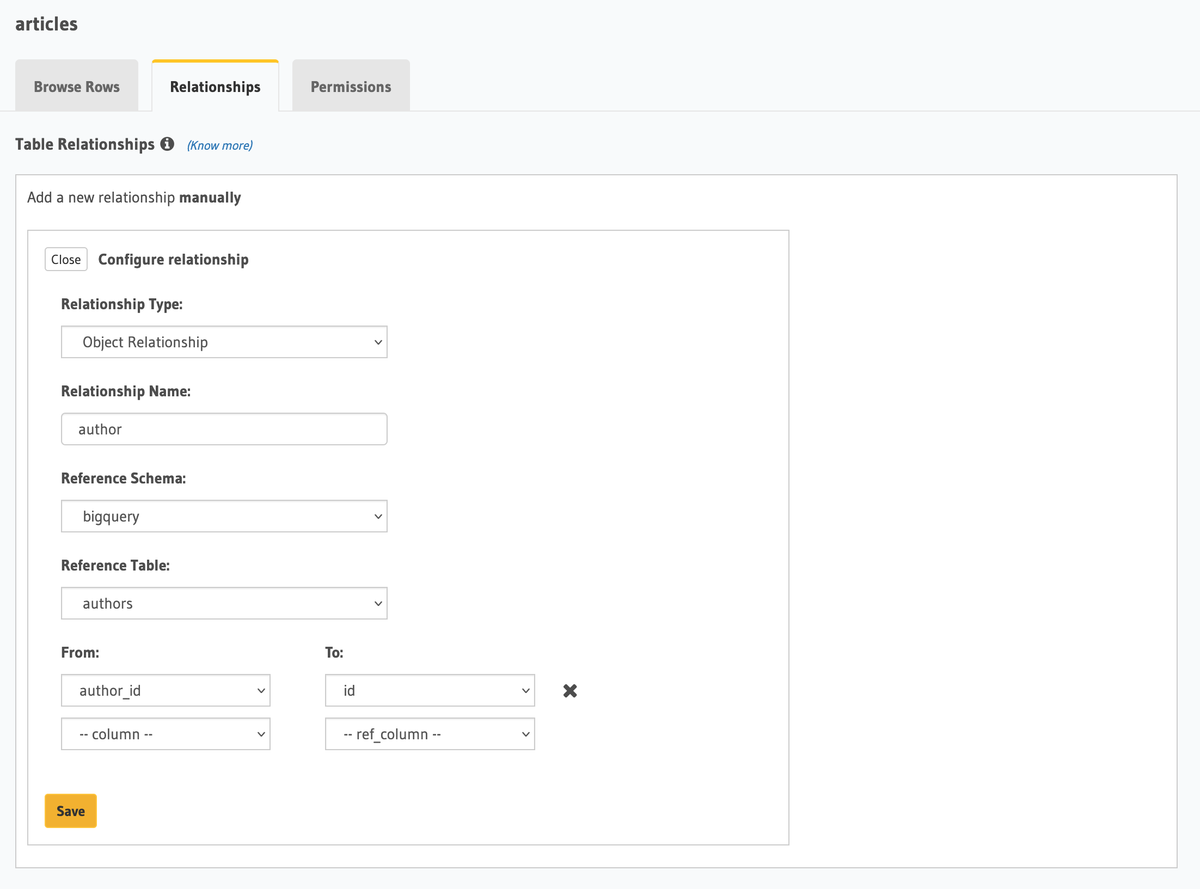Image resolution: width=1200 pixels, height=889 pixels.
Task: Open the Know more link
Action: pyautogui.click(x=220, y=145)
